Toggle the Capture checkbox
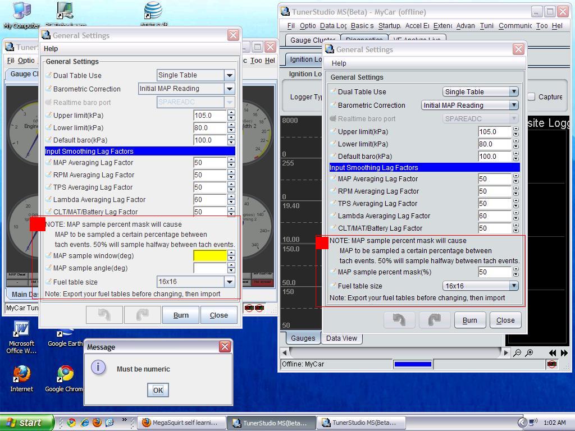Screen dimensions: 575x431 click(532, 97)
